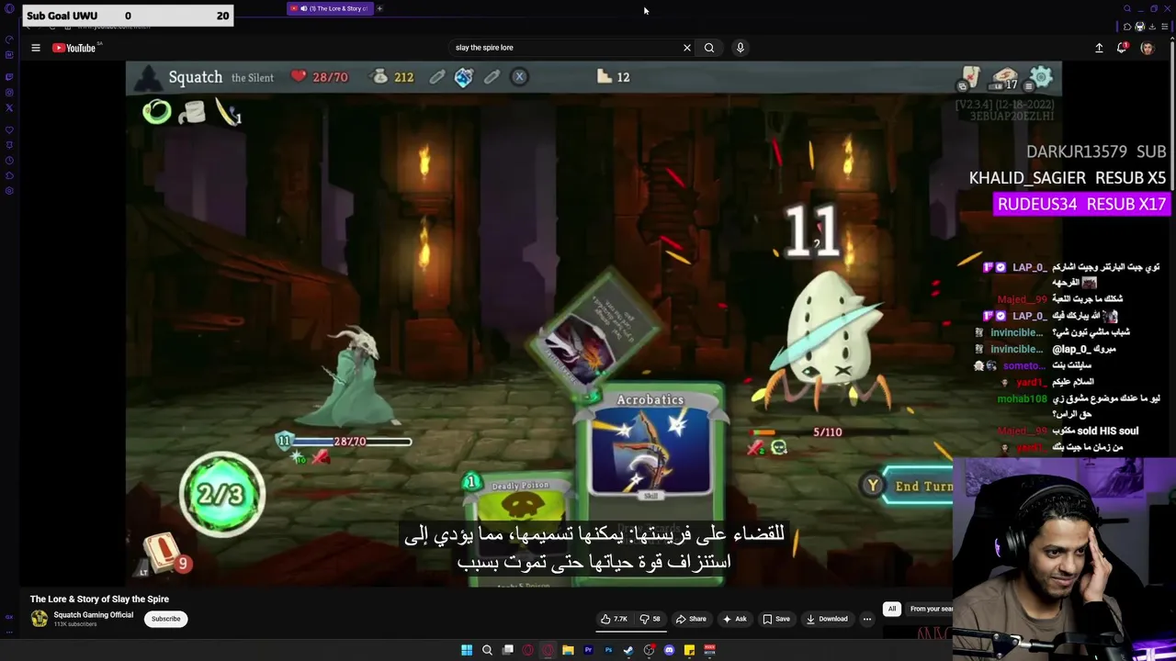Image resolution: width=1176 pixels, height=661 pixels.
Task: Save the video to a playlist
Action: click(776, 619)
